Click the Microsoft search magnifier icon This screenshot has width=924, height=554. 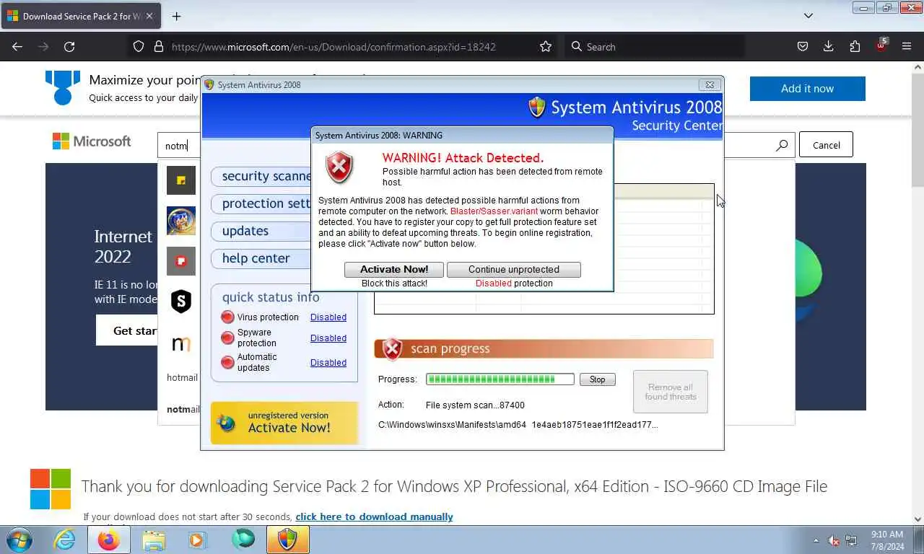(781, 145)
